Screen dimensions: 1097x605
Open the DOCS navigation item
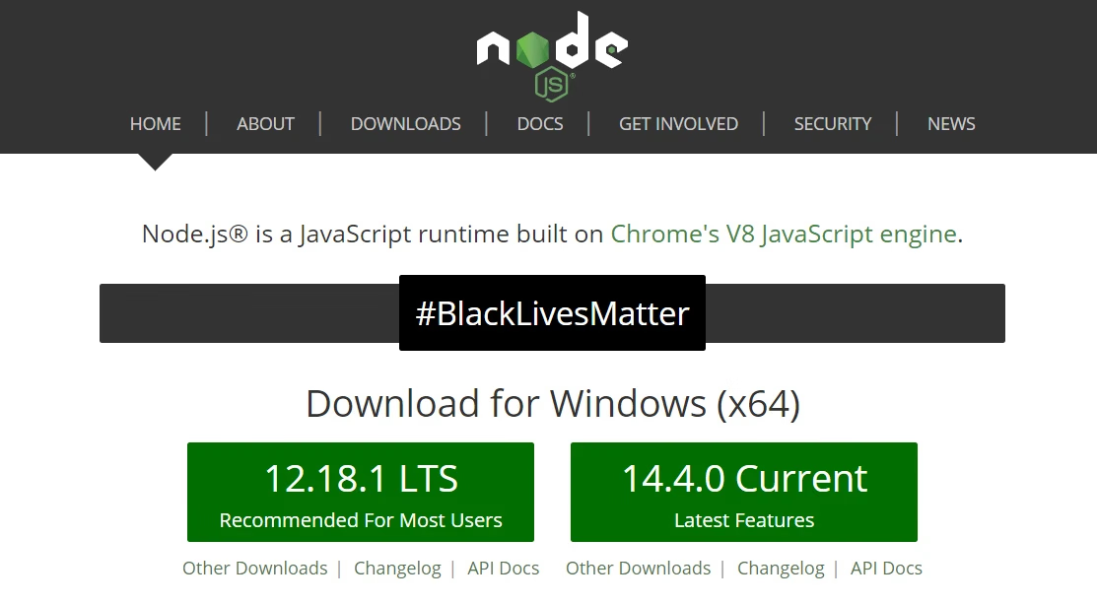coord(540,124)
